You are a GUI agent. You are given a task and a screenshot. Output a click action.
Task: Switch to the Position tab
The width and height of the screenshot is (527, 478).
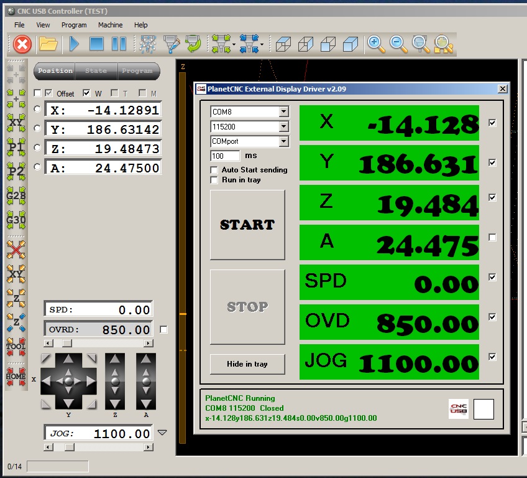[55, 71]
